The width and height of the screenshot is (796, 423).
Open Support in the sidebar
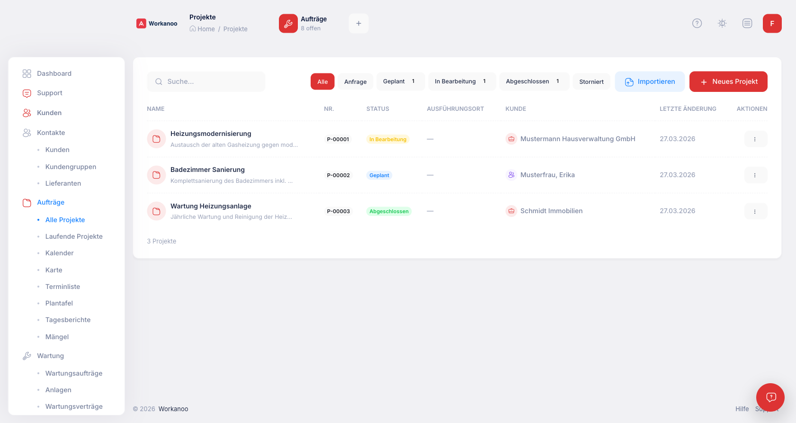(x=50, y=93)
